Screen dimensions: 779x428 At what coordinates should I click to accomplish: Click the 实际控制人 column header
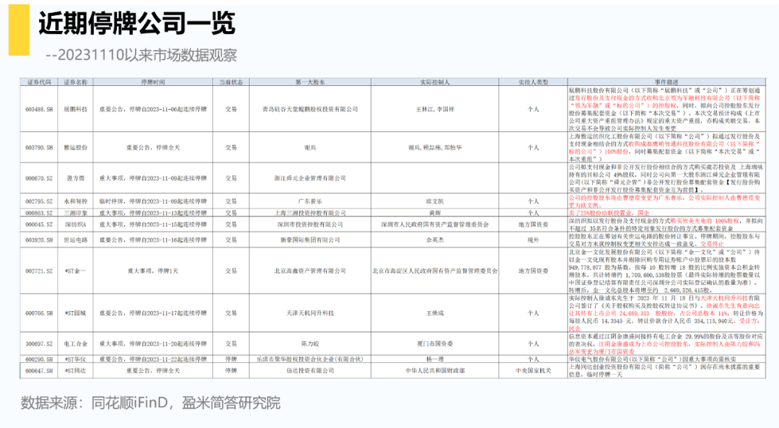pyautogui.click(x=435, y=82)
